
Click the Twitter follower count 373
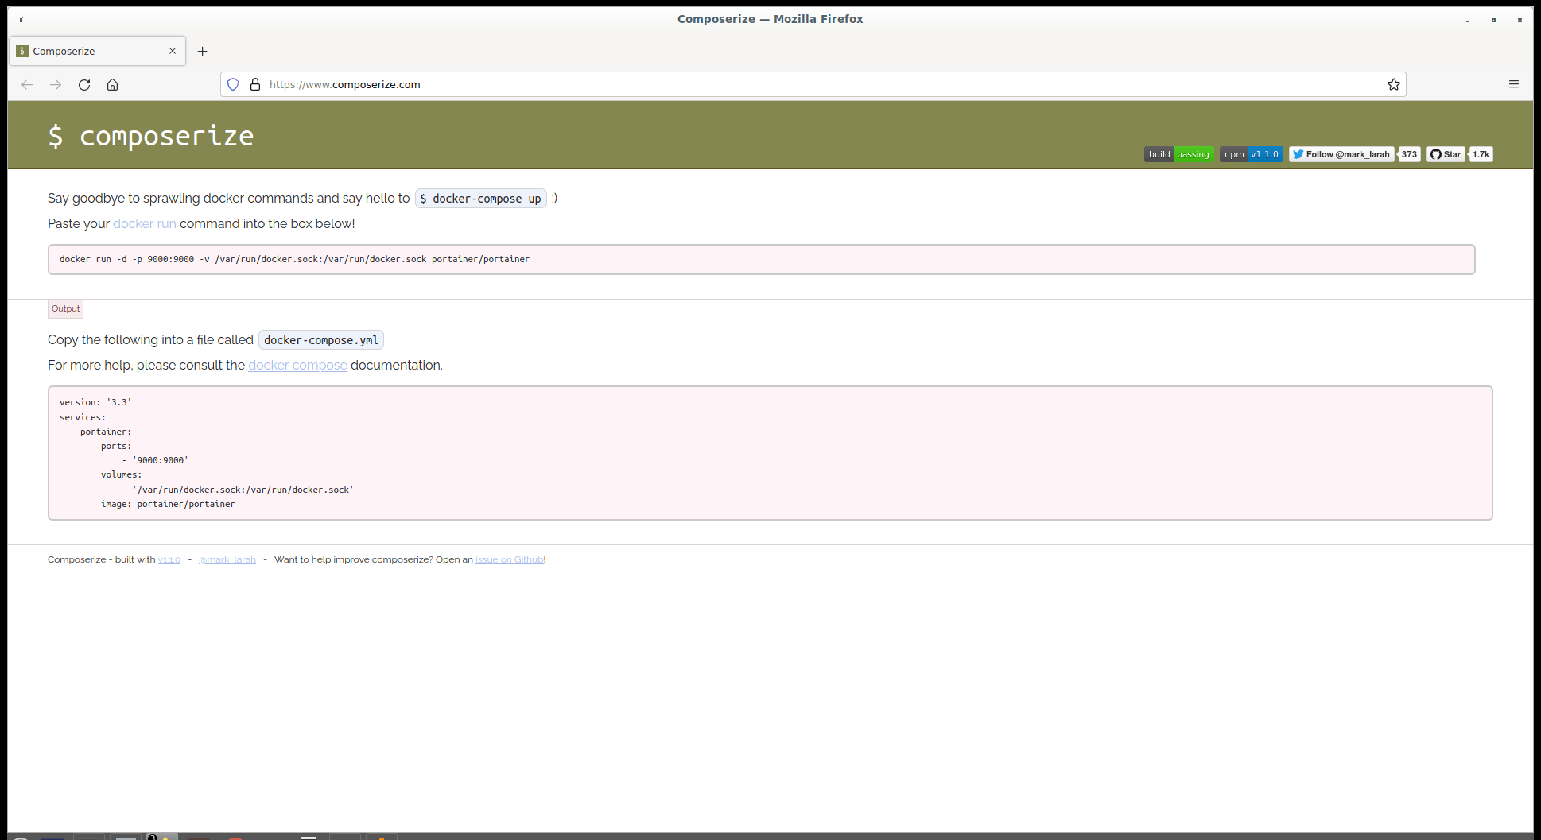tap(1409, 154)
